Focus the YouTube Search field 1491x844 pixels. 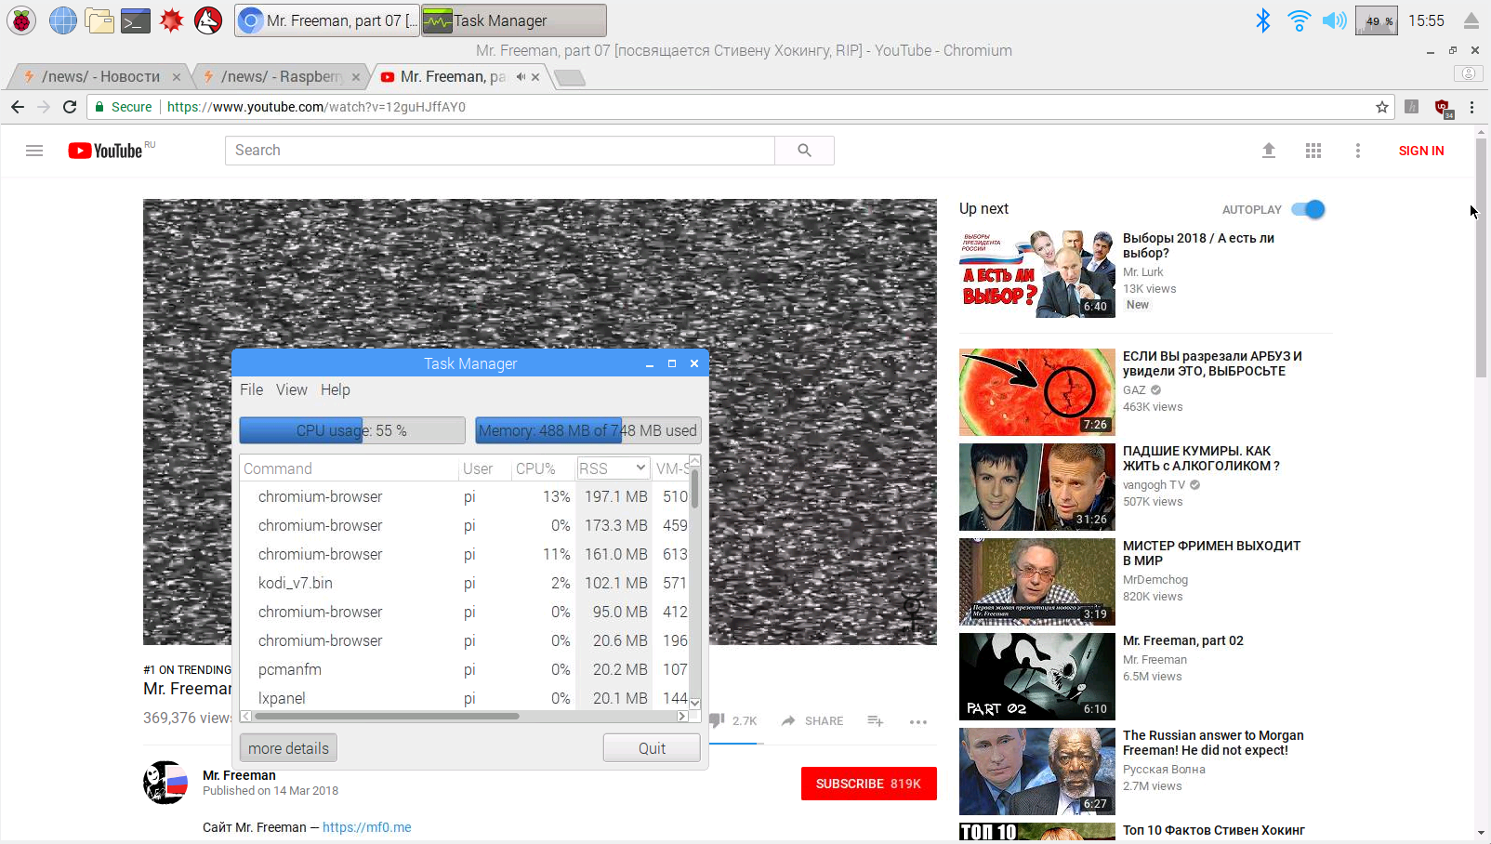(x=500, y=151)
